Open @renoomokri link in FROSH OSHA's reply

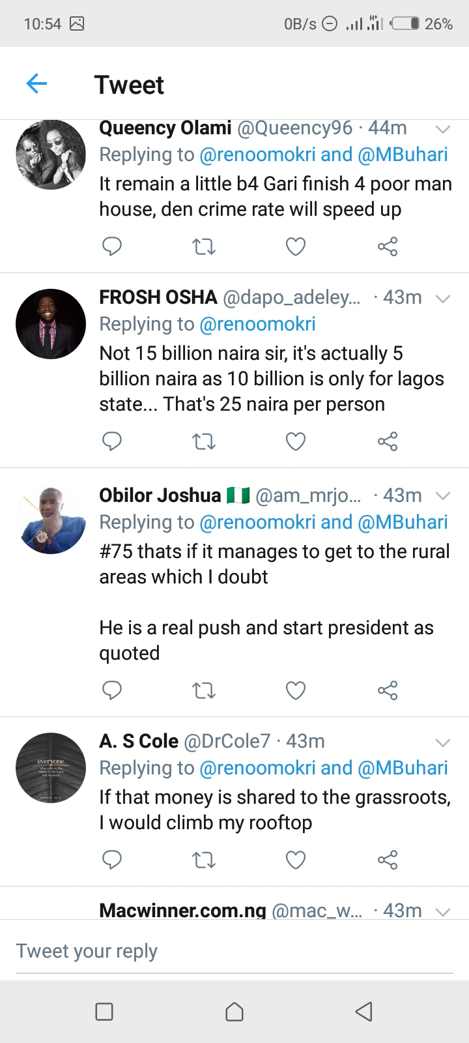(x=257, y=324)
